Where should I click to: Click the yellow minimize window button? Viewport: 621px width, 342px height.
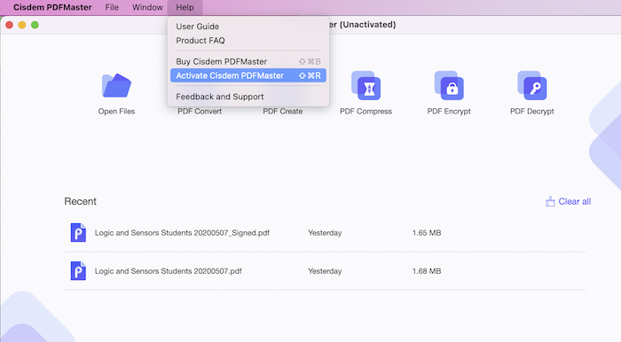click(22, 25)
